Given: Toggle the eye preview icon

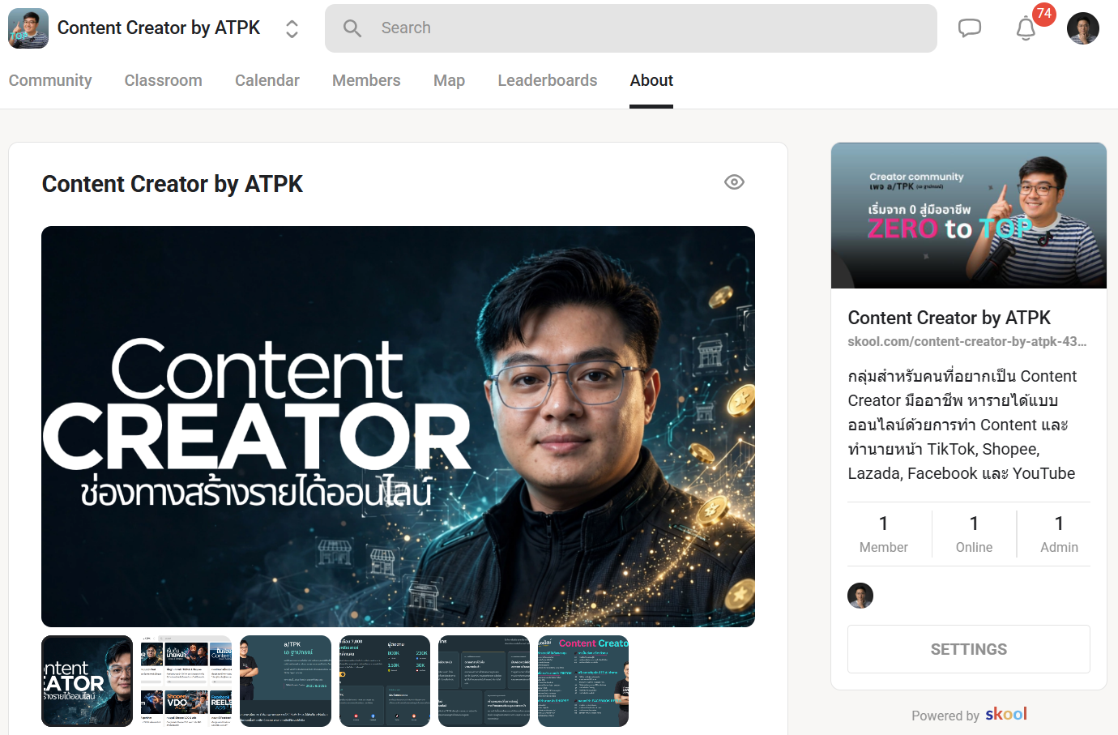Looking at the screenshot, I should (734, 182).
